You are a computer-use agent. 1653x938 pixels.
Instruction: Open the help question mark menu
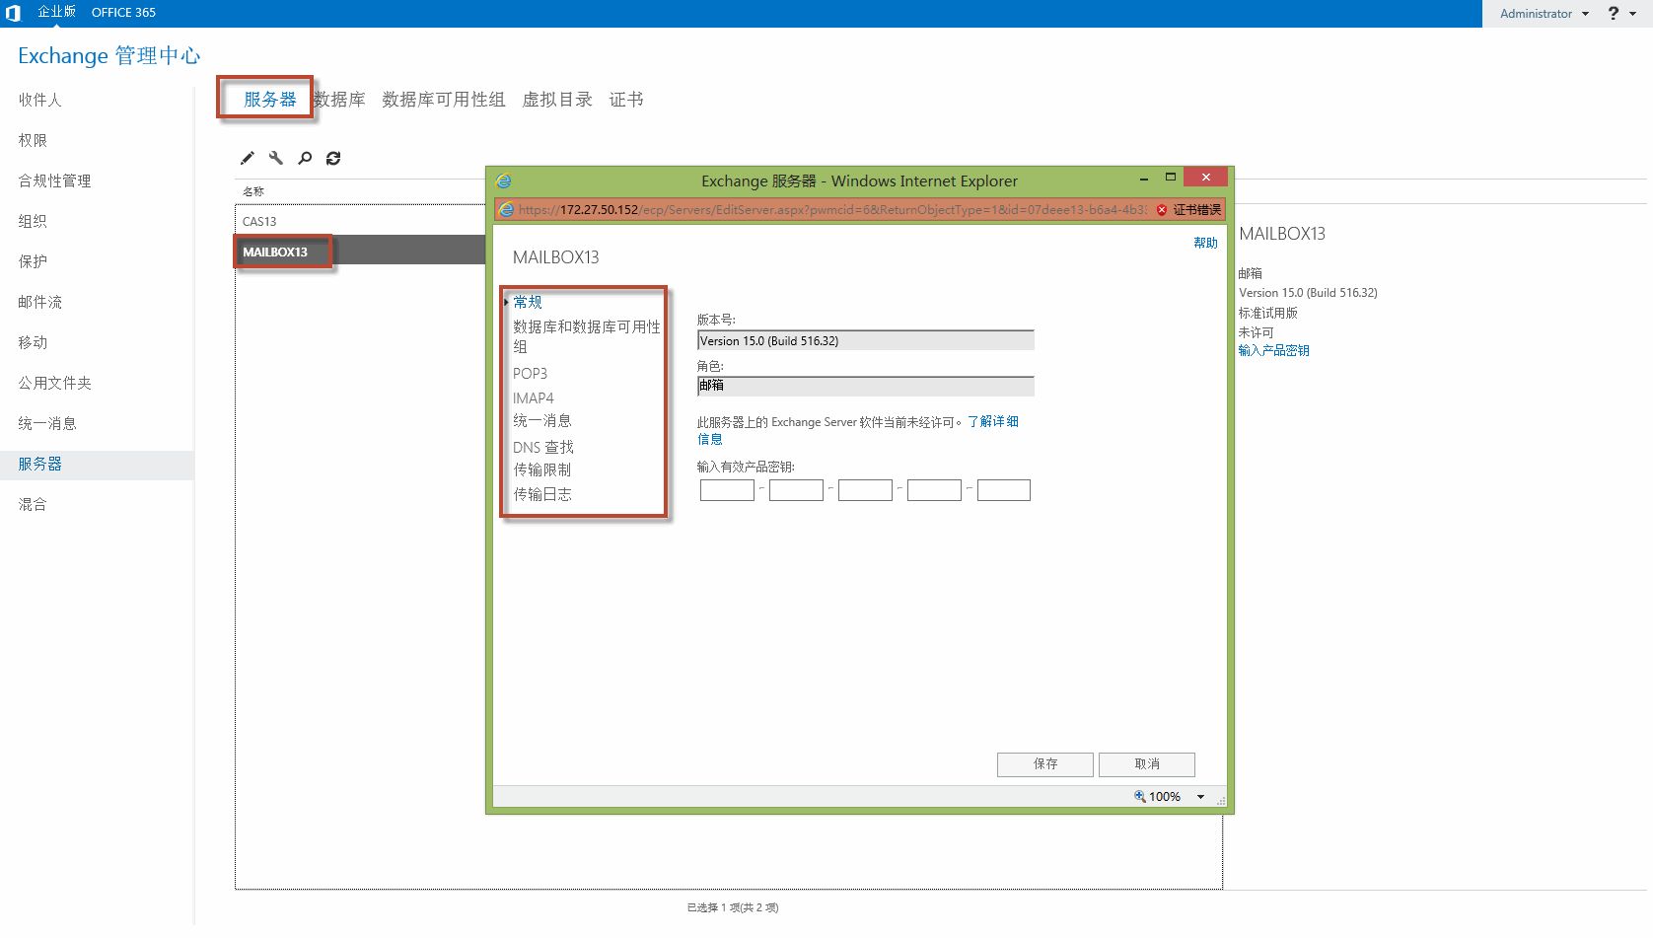(x=1621, y=13)
